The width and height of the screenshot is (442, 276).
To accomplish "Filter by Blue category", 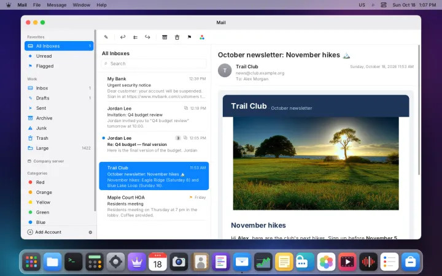I will (x=59, y=222).
